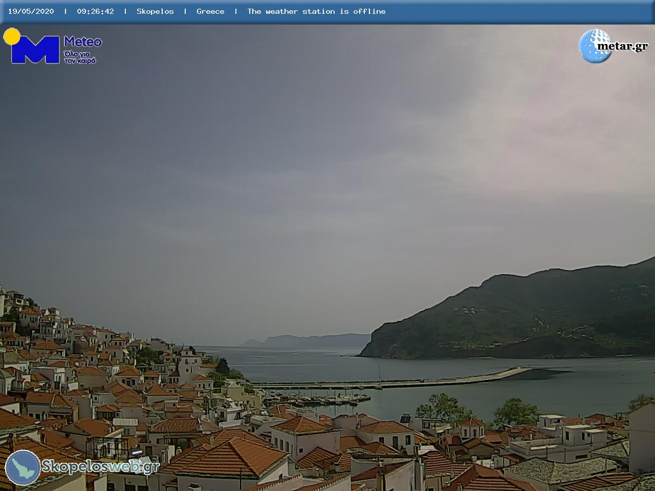This screenshot has width=655, height=491.
Task: Select the date text 19/05/2020
Action: coord(31,11)
